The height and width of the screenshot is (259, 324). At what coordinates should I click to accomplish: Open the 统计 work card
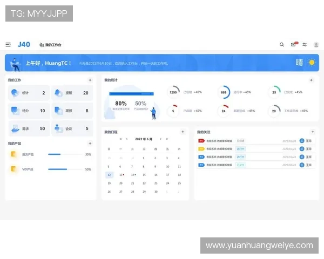[x=29, y=93]
